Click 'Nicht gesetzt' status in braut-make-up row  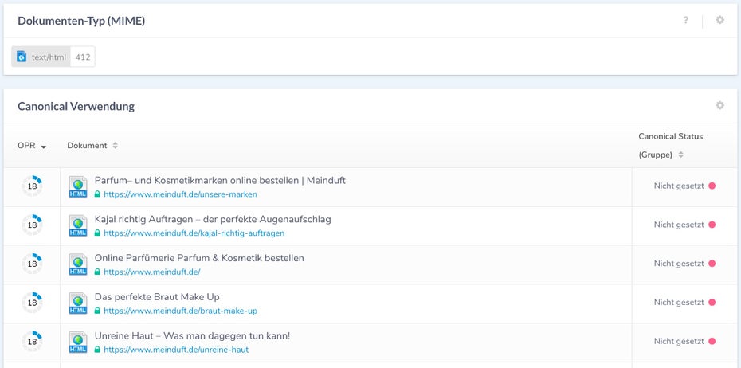679,303
